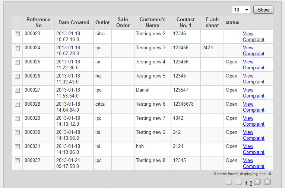
Task: Open the page size dropdown showing 10
Action: tap(241, 10)
